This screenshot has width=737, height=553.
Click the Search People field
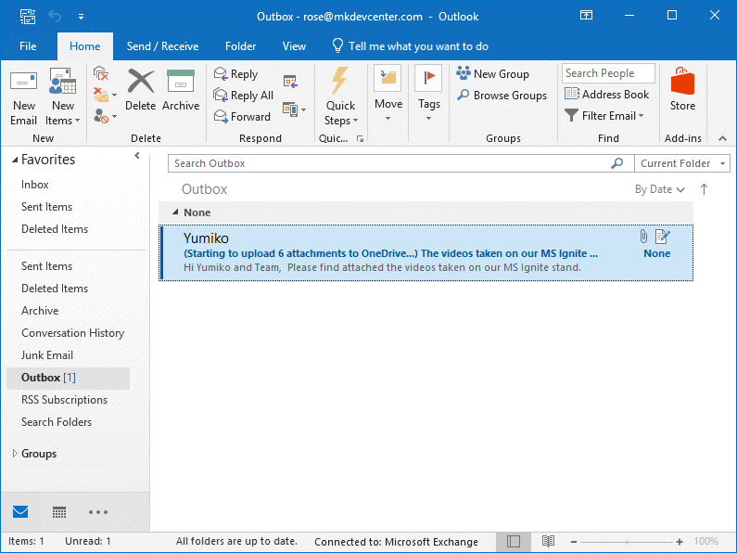click(x=608, y=73)
